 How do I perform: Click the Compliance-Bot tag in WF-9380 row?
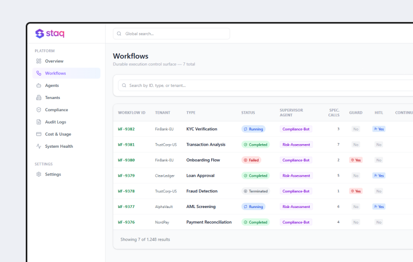(x=296, y=160)
